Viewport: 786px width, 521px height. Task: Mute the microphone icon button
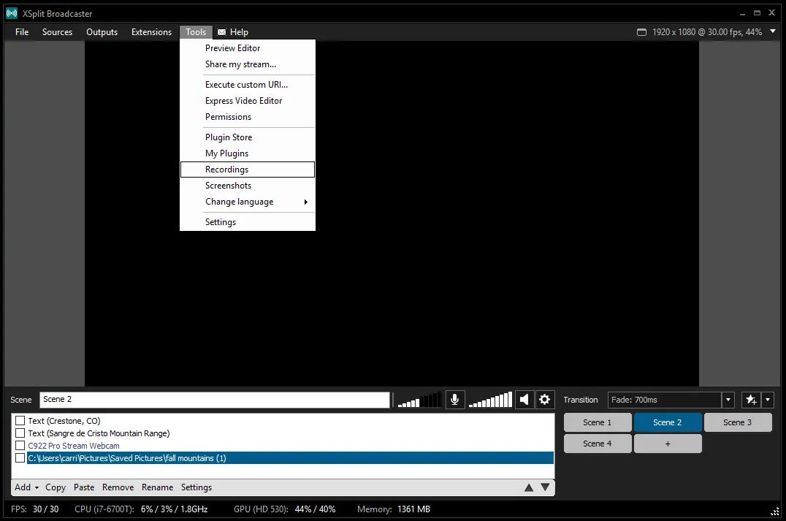point(454,400)
